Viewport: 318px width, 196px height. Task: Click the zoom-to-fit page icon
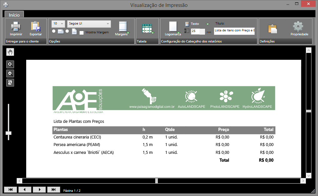tap(10, 83)
